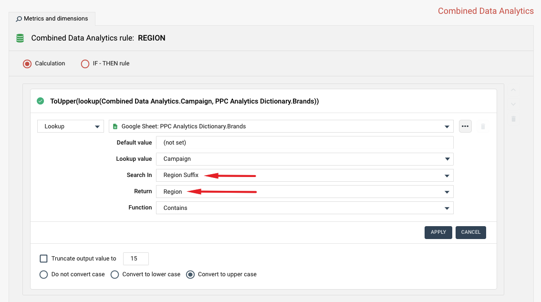The height and width of the screenshot is (302, 541).
Task: Select Convert to upper case option
Action: [190, 274]
